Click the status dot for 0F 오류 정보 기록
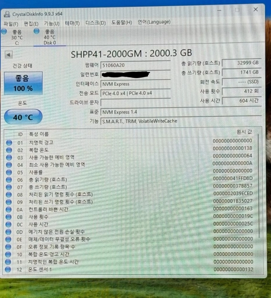Viewport: 271px width, 298px height. tap(8, 247)
